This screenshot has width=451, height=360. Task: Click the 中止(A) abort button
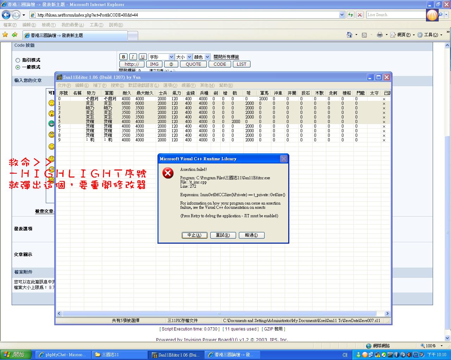(194, 235)
